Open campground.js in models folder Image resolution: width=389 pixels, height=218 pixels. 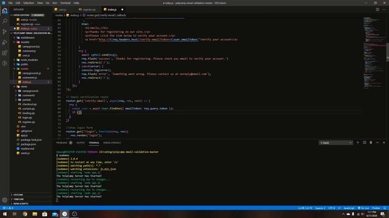(31, 47)
